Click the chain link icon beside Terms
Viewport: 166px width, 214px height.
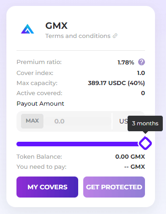pyautogui.click(x=115, y=36)
